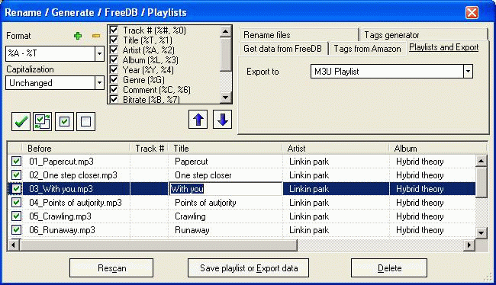The width and height of the screenshot is (496, 285).
Task: Click the horizontal scrollbar left arrow
Action: (x=13, y=245)
